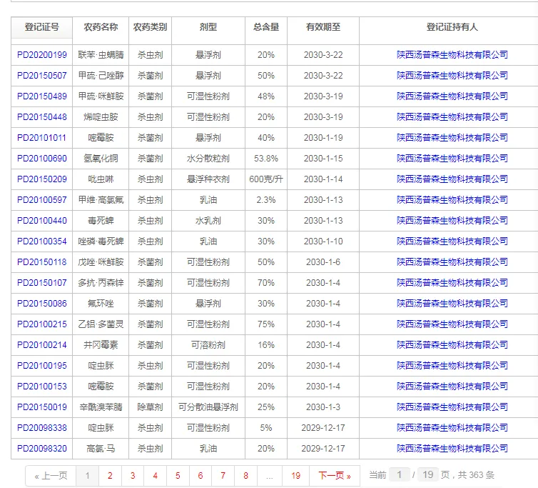The height and width of the screenshot is (488, 538).
Task: Click the 登记证号 column header
Action: (42, 27)
